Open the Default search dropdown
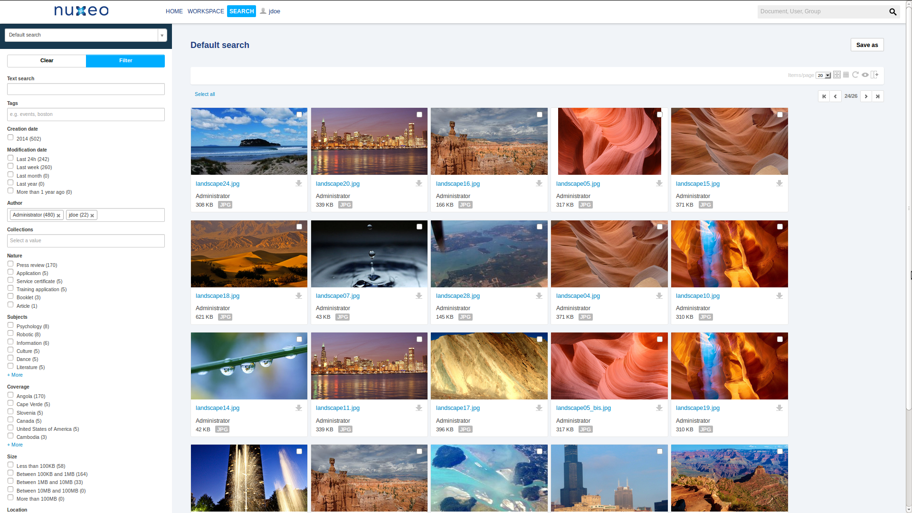This screenshot has height=513, width=912. coord(86,35)
